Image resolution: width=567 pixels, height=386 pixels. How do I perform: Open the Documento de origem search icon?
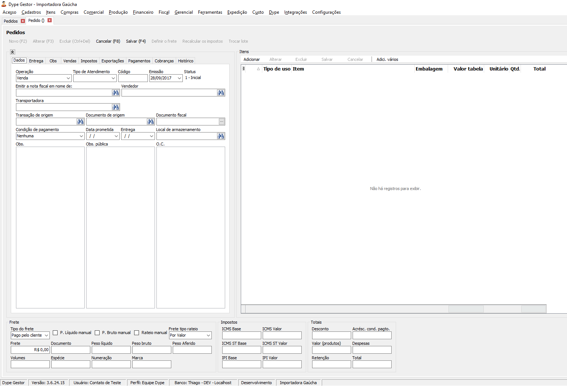(150, 122)
